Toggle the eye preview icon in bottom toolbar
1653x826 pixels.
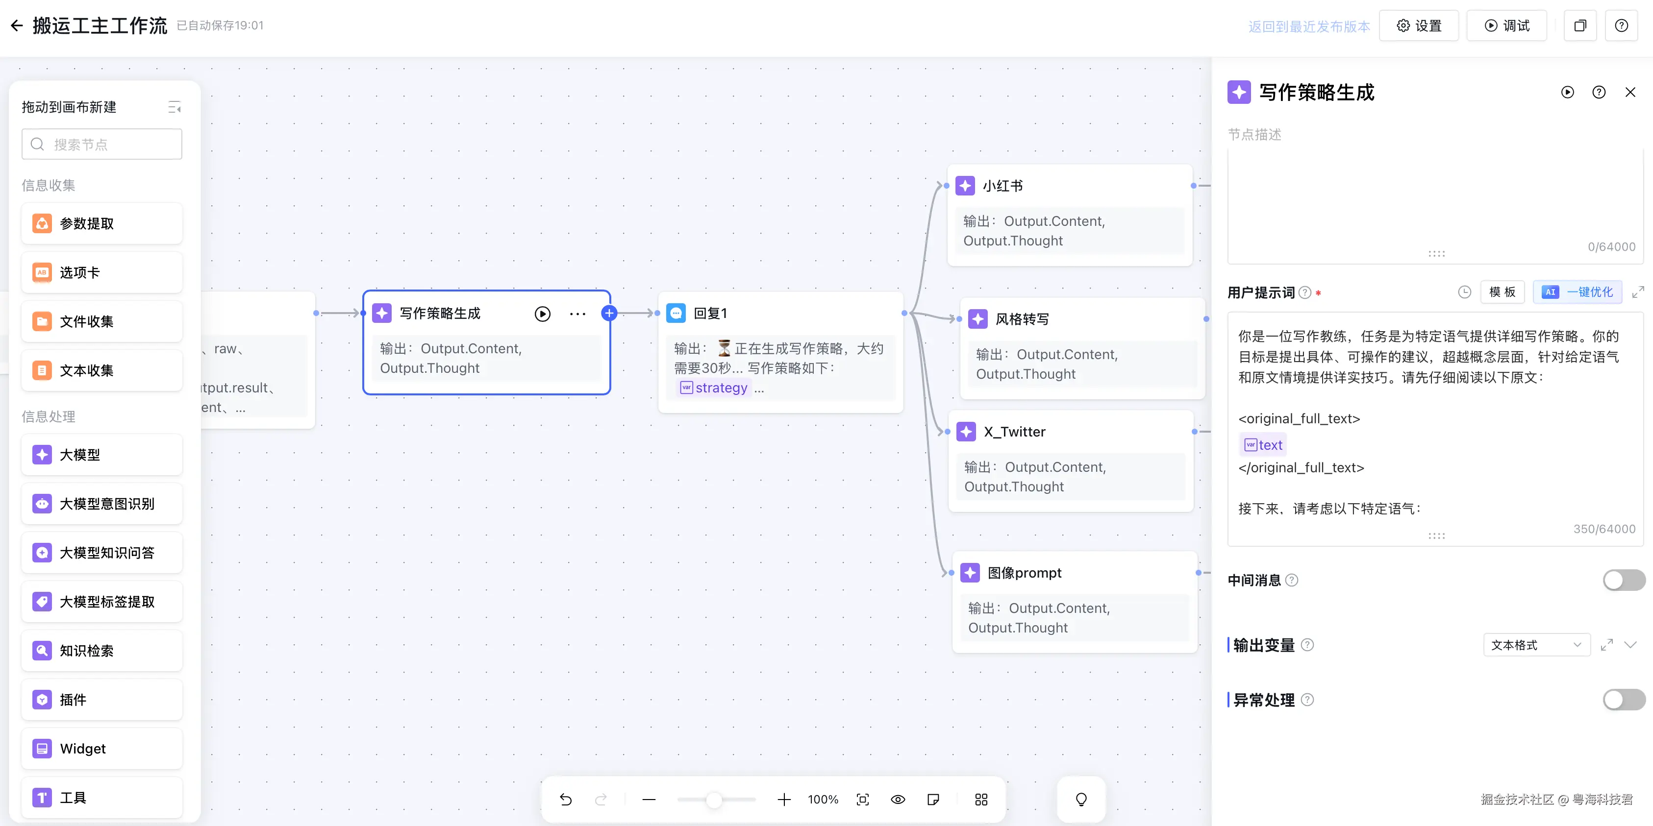(x=898, y=799)
